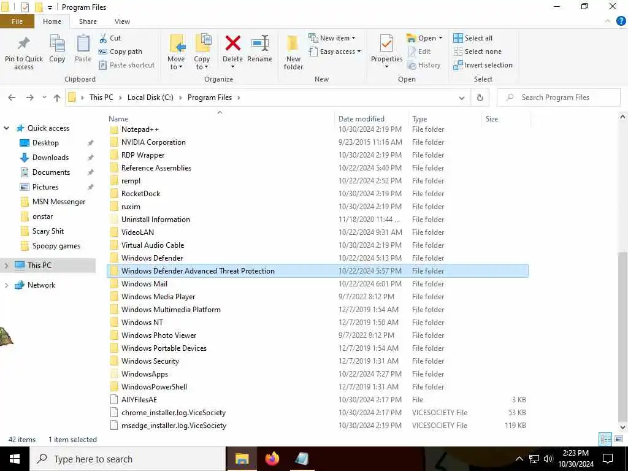This screenshot has width=628, height=471.
Task: Expand the address bar history dropdown
Action: click(461, 98)
